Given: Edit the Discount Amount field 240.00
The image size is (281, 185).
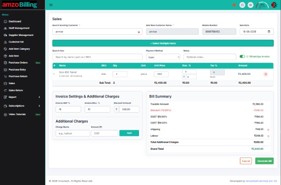Looking at the screenshot, I should [x=129, y=109].
